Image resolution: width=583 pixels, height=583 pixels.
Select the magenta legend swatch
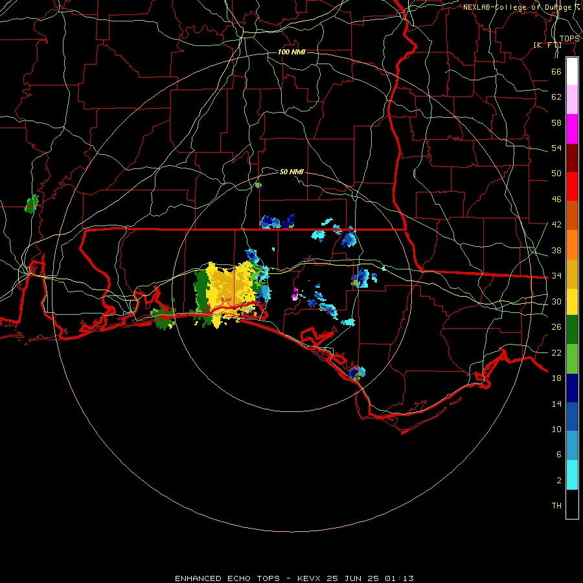572,129
